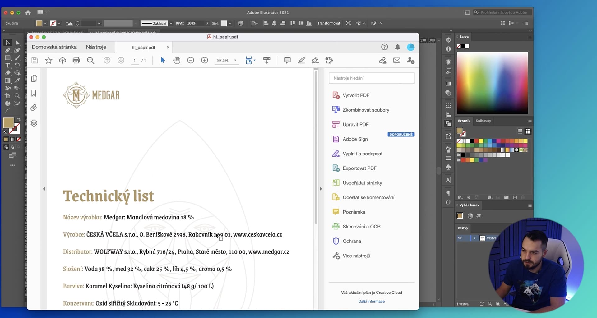Click the Acrobat document vertical scrollbar

pyautogui.click(x=316, y=148)
